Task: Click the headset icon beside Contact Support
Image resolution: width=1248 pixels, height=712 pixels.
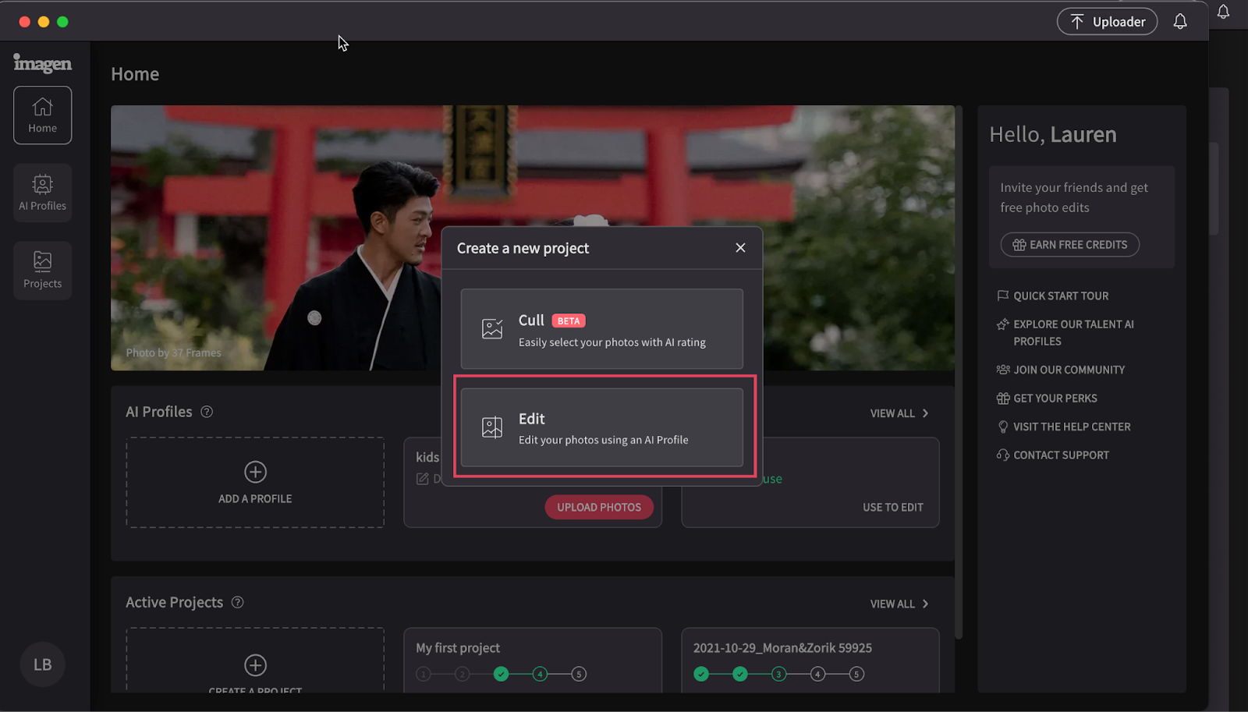Action: pos(1003,455)
